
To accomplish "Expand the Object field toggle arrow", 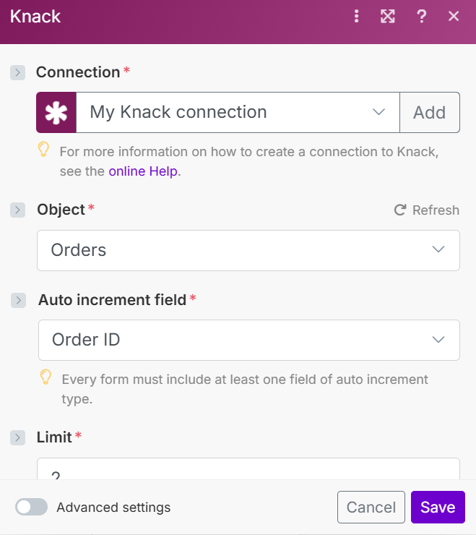I will [18, 210].
